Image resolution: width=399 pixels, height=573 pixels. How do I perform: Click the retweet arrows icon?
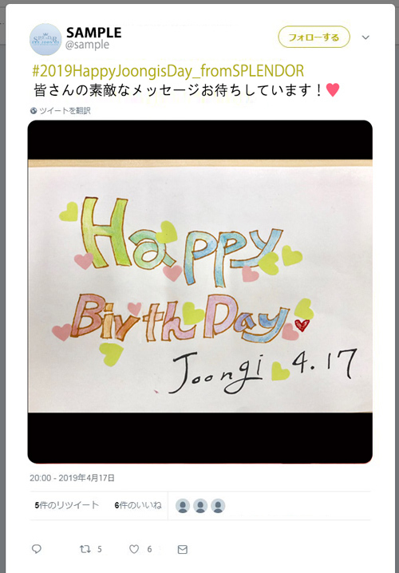point(85,549)
